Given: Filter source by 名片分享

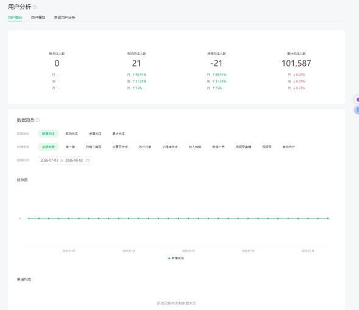Looking at the screenshot, I should [145, 147].
